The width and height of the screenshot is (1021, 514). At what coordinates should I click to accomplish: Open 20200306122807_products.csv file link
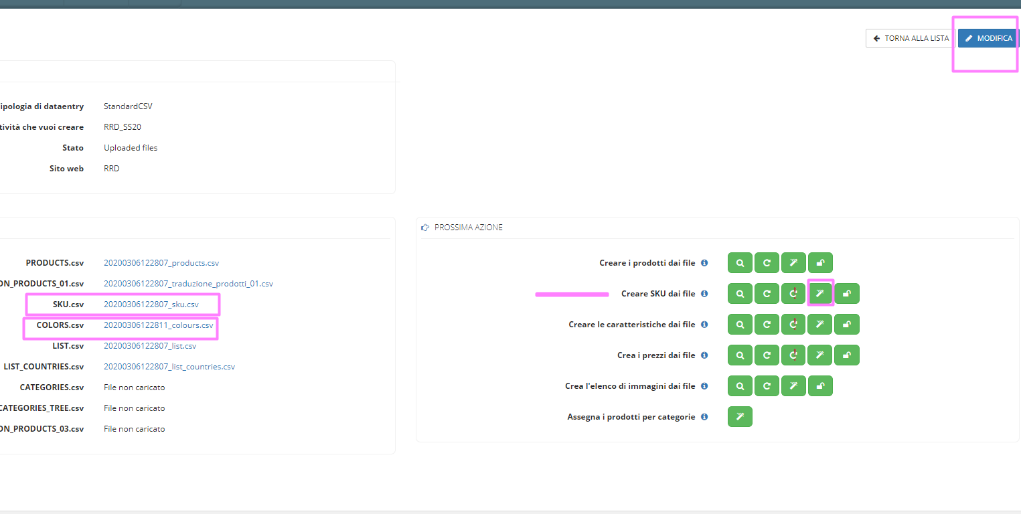161,263
